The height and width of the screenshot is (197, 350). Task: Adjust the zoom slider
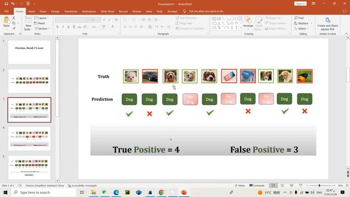pos(319,186)
